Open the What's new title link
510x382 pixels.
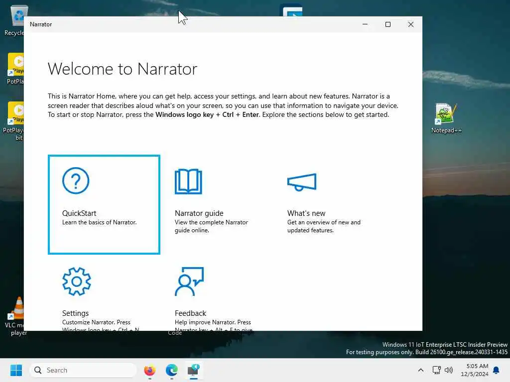[306, 213]
